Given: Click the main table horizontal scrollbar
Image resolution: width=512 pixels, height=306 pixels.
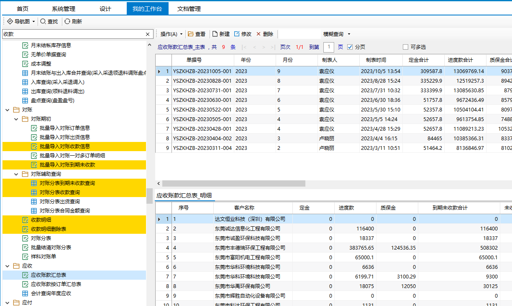Looking at the screenshot, I should coord(234,183).
